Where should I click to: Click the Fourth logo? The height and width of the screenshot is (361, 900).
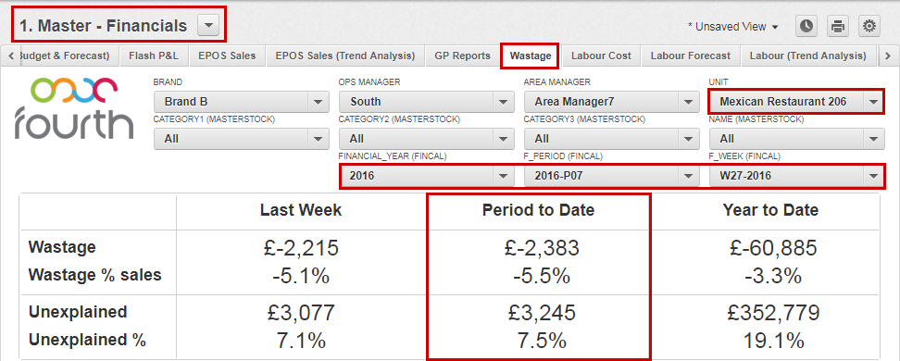[74, 108]
